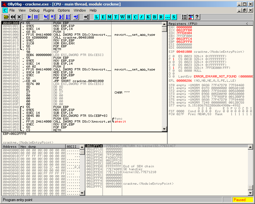Viewport: 255px width, 204px height.
Task: Open Run trace window (dots button)
Action: 167,17
